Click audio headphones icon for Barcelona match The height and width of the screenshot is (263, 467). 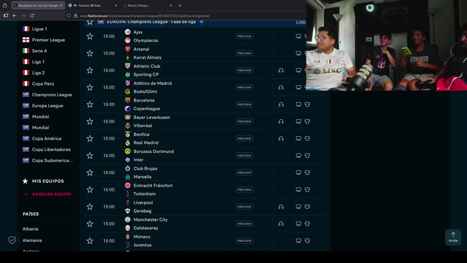pos(281,104)
